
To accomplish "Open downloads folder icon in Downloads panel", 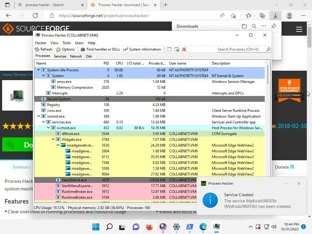I will point(244,26).
